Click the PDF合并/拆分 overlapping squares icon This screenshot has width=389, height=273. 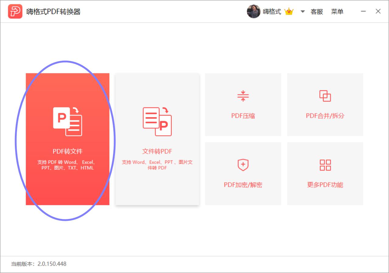pos(325,96)
